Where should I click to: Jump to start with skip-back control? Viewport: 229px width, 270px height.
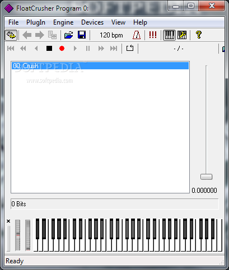tap(11, 49)
